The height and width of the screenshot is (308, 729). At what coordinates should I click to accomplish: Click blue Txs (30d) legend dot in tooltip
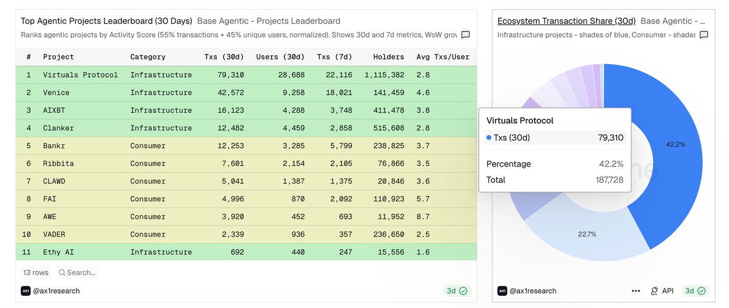click(x=489, y=138)
